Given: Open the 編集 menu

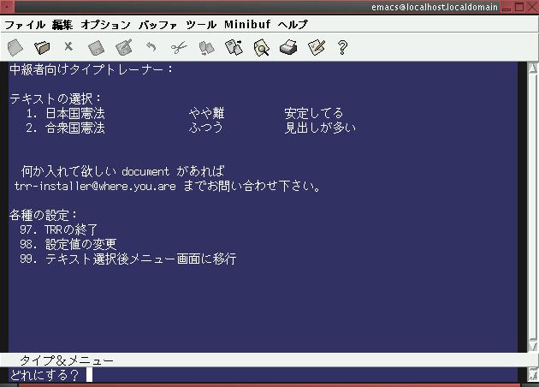Looking at the screenshot, I should (62, 25).
